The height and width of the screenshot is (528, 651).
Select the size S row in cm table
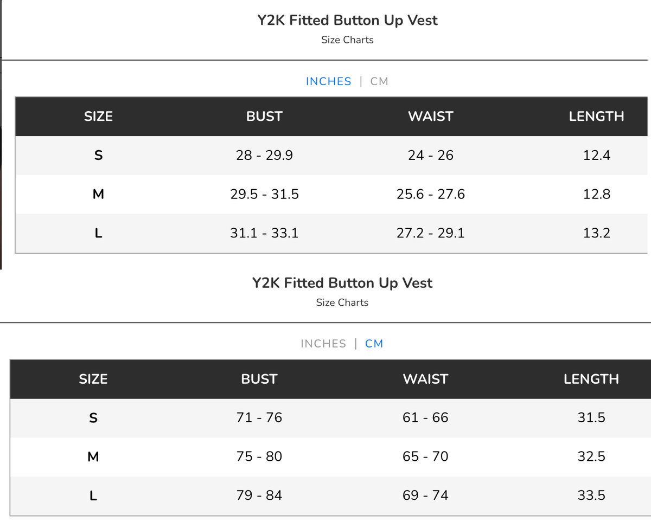pos(330,417)
